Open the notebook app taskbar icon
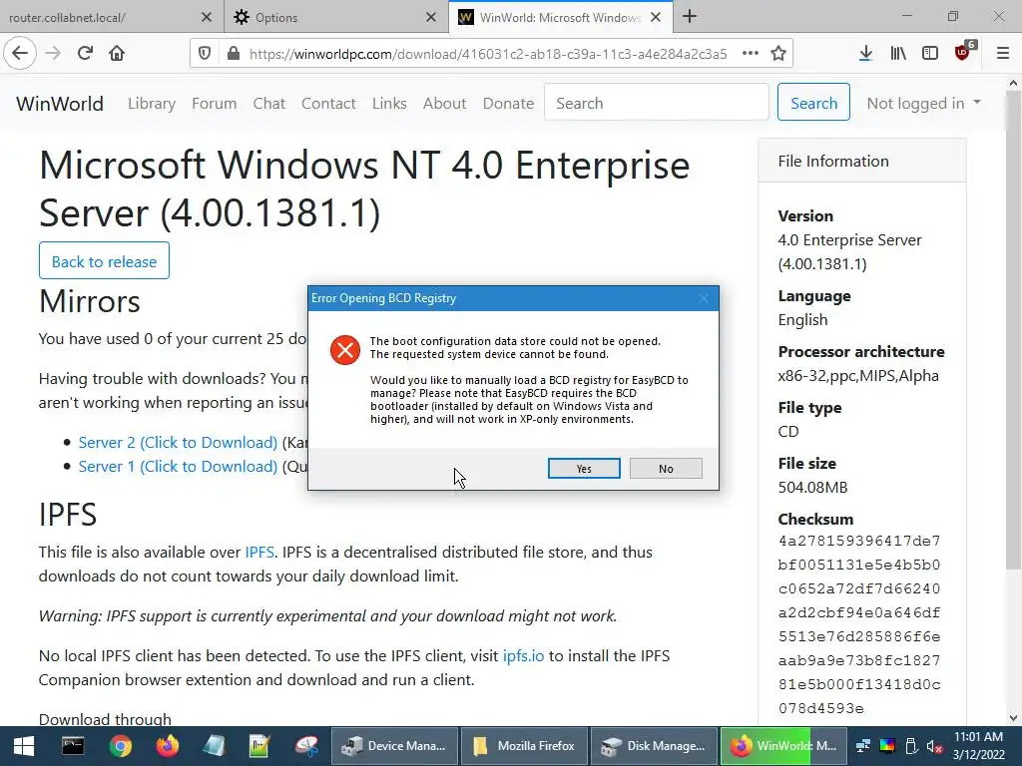 (x=214, y=746)
